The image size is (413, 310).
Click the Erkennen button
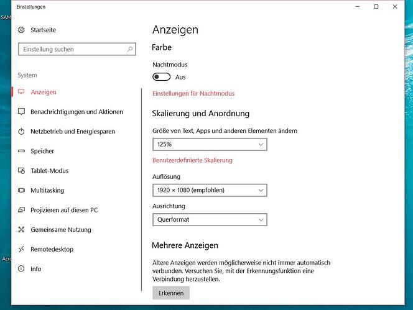click(171, 293)
